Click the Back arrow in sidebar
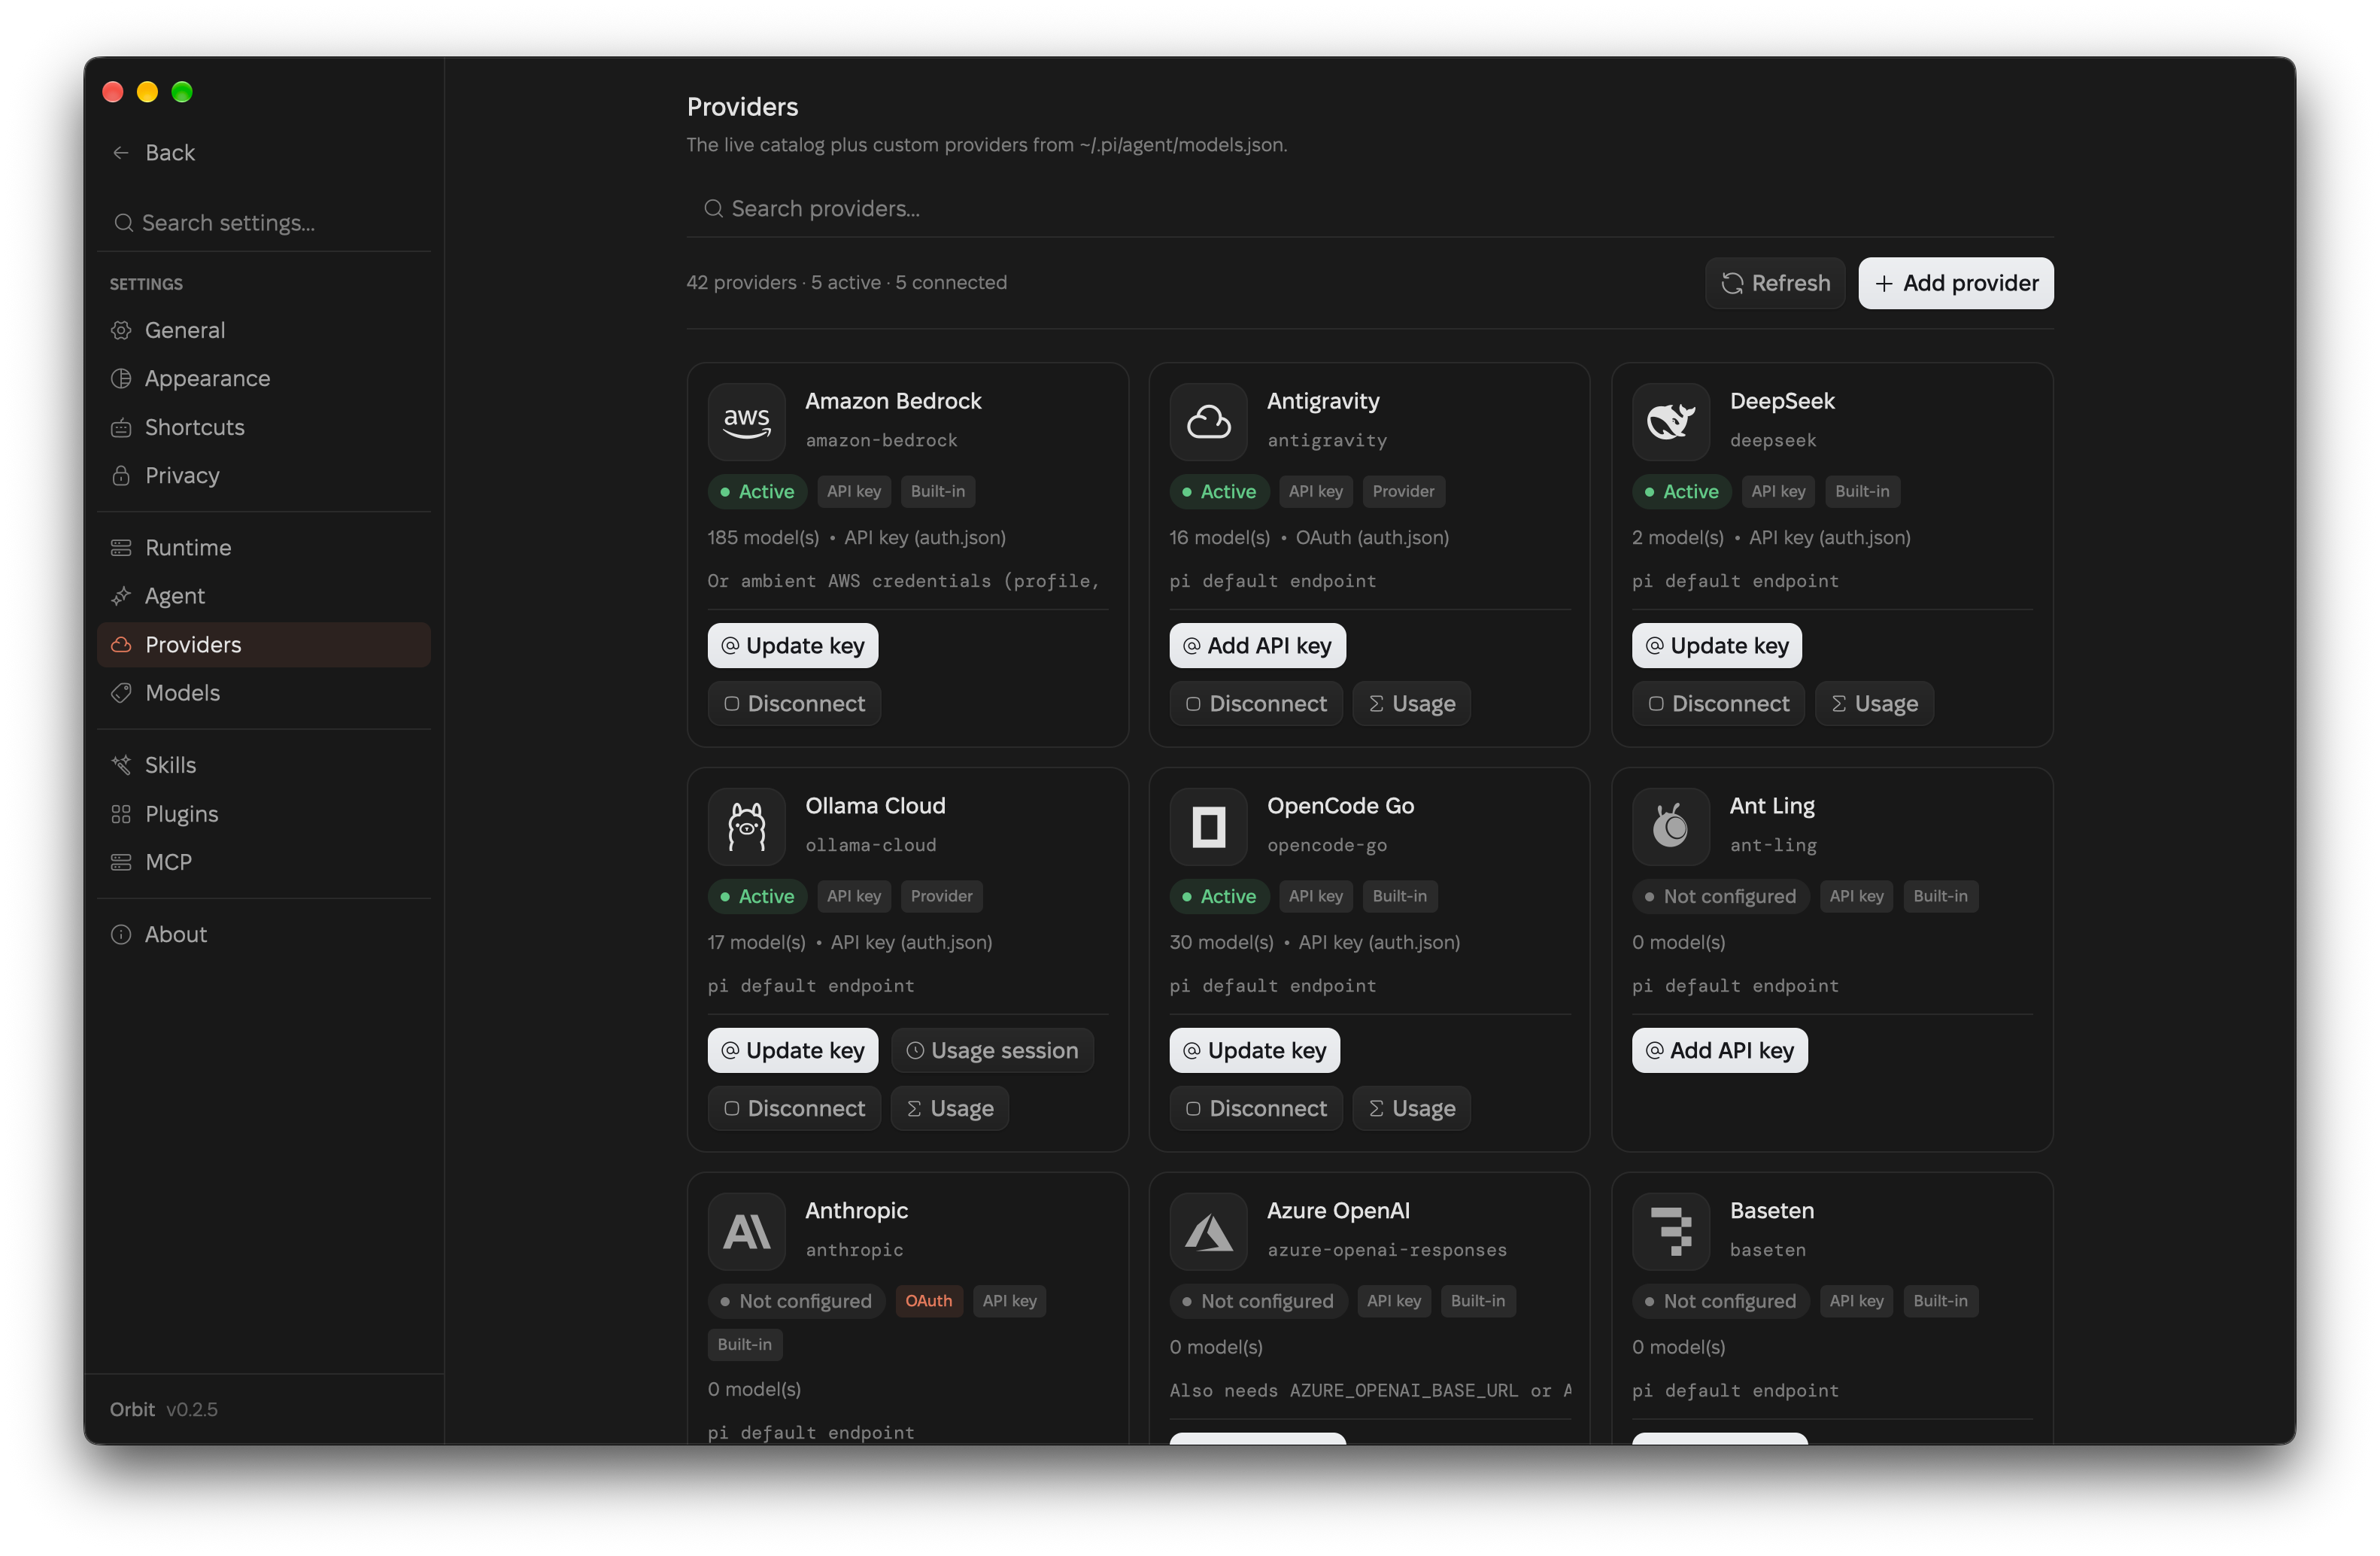Image resolution: width=2380 pixels, height=1556 pixels. 121,152
